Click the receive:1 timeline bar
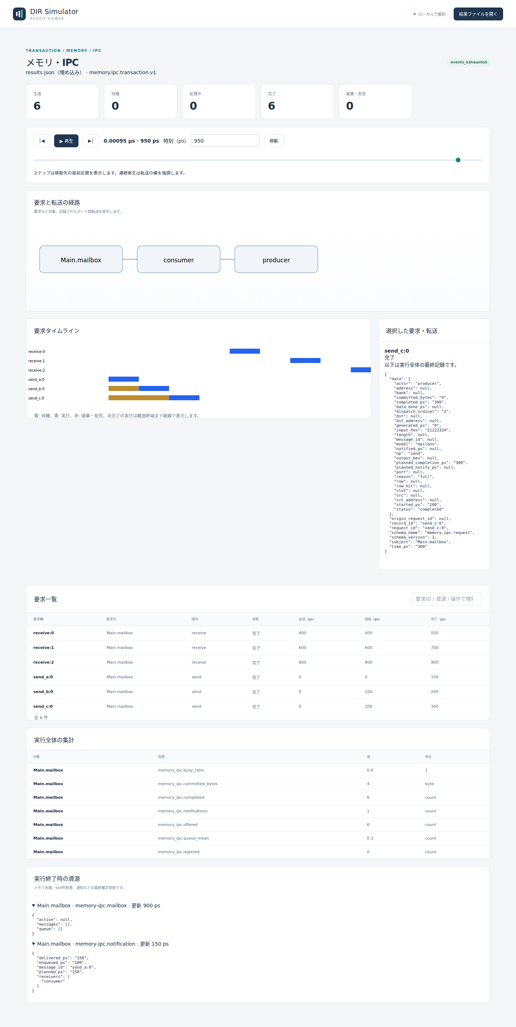 305,360
